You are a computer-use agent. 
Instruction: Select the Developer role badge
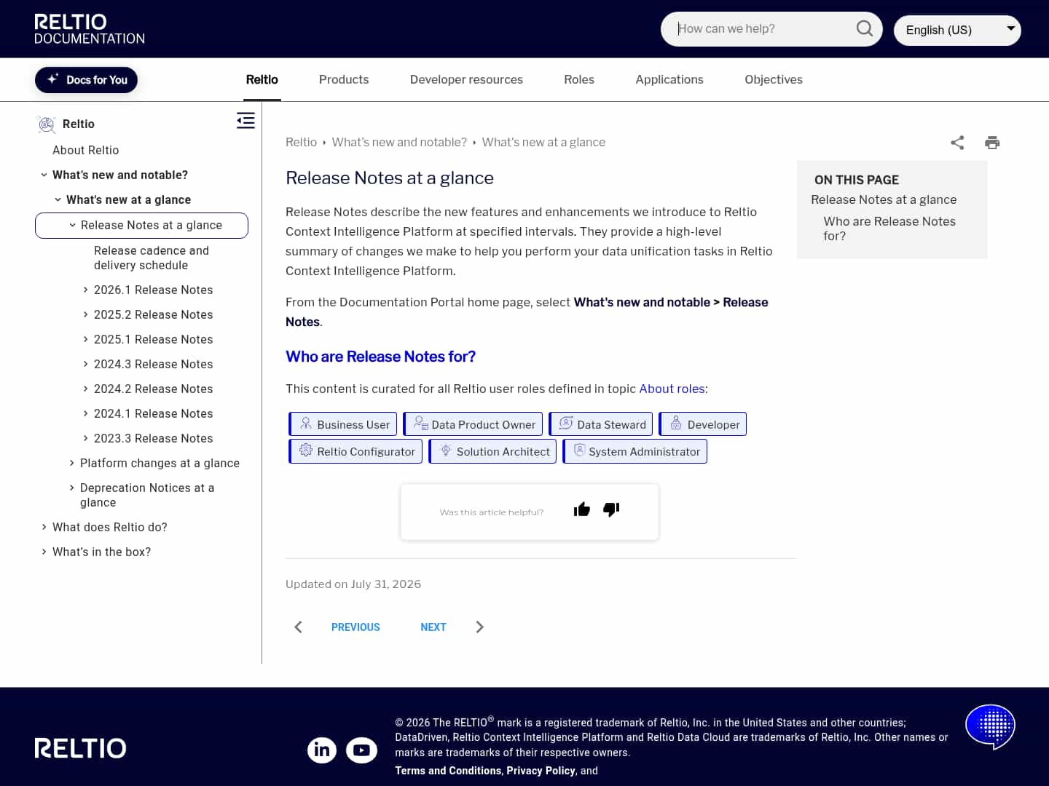(703, 424)
